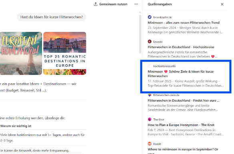This screenshot has width=234, height=154.
Task: Click The Knot source name
Action: pyautogui.click(x=159, y=120)
